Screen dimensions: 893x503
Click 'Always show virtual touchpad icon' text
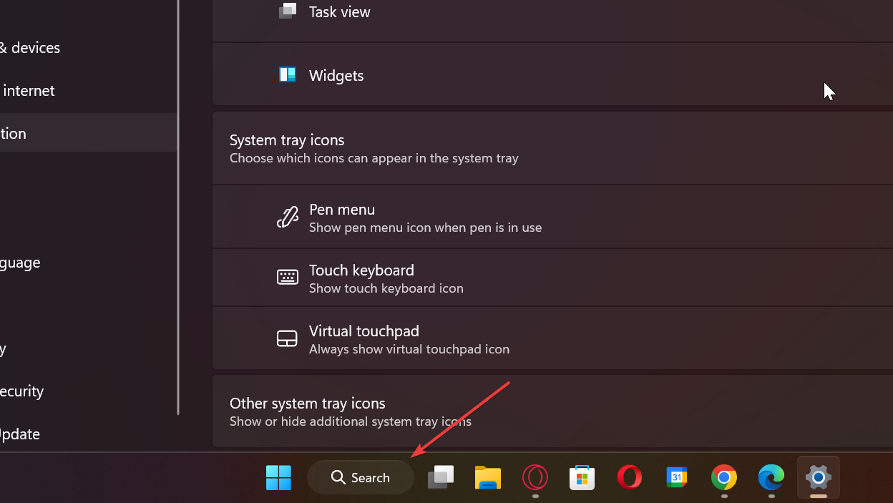(409, 349)
